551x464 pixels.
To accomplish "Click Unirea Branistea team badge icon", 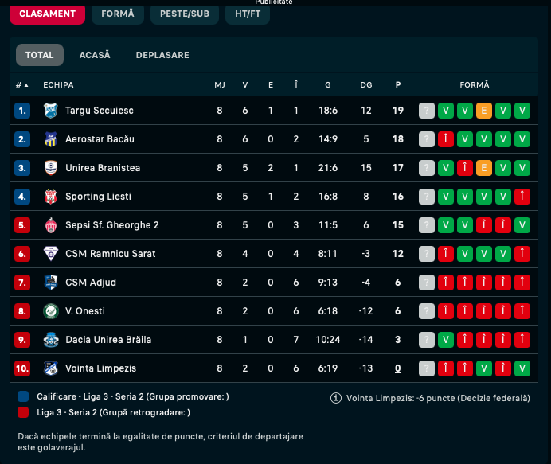I will click(x=51, y=168).
